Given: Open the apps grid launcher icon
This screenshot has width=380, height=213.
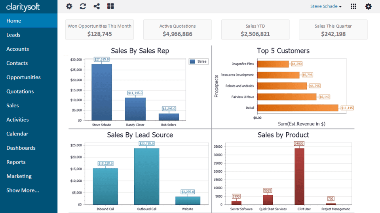Looking at the screenshot, I should [x=353, y=6].
